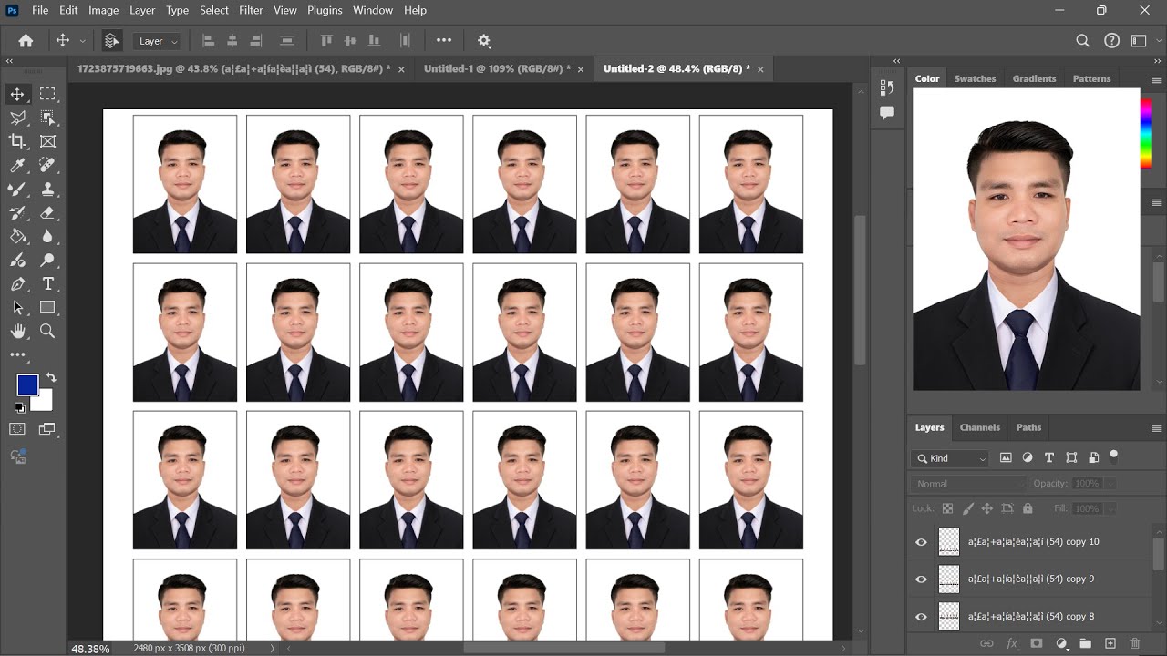
Task: Select the Pen tool
Action: pyautogui.click(x=17, y=284)
